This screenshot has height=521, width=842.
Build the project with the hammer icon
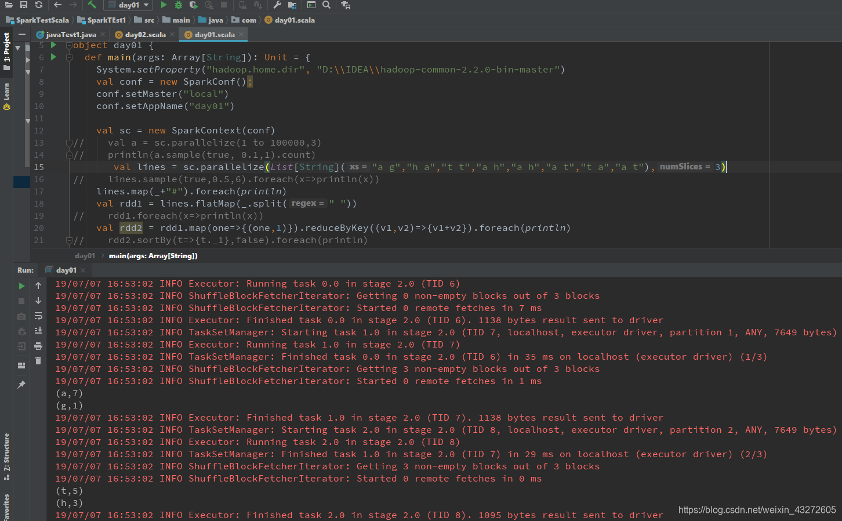point(92,5)
